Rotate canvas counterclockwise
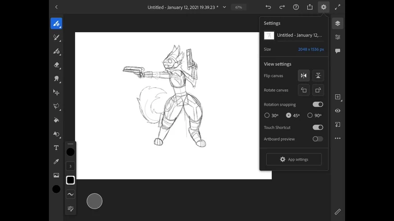Image resolution: width=394 pixels, height=221 pixels. (304, 90)
